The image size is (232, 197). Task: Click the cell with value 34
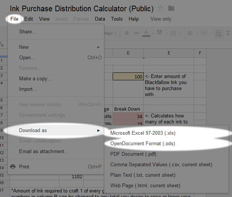(x=128, y=116)
